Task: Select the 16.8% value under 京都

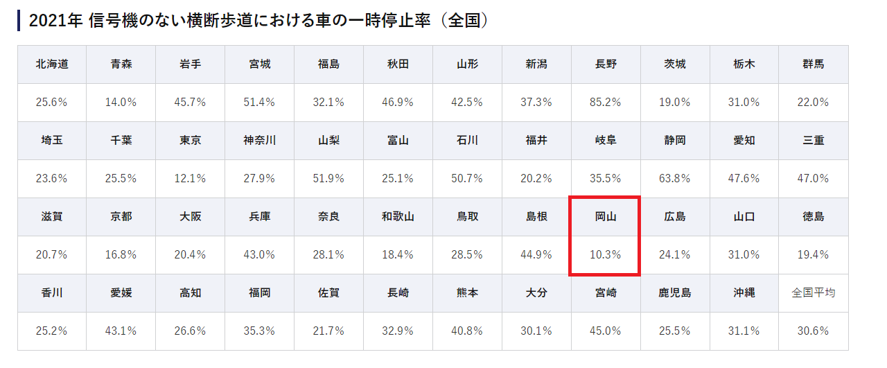Action: pos(121,255)
